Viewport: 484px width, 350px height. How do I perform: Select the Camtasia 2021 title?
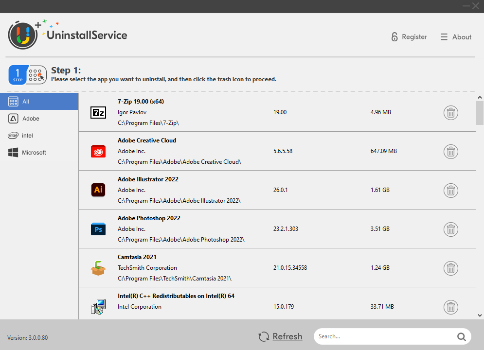pyautogui.click(x=137, y=257)
